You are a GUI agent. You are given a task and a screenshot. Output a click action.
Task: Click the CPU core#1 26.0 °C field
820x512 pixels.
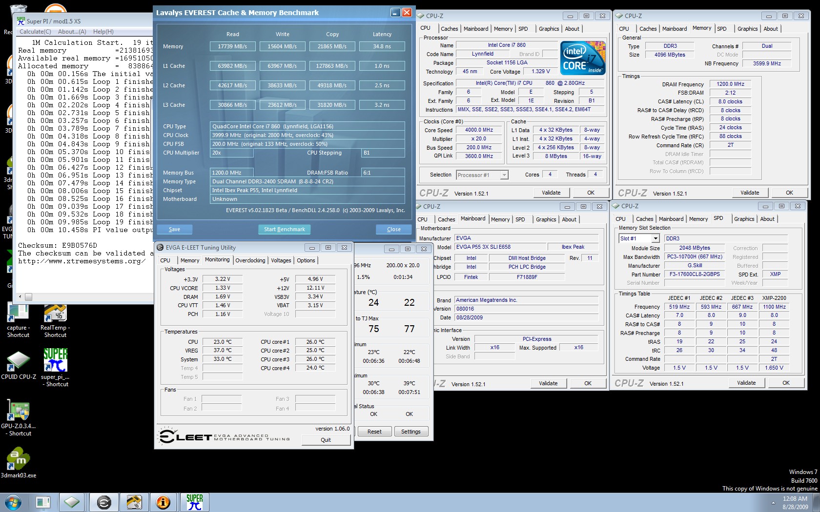[x=315, y=342]
